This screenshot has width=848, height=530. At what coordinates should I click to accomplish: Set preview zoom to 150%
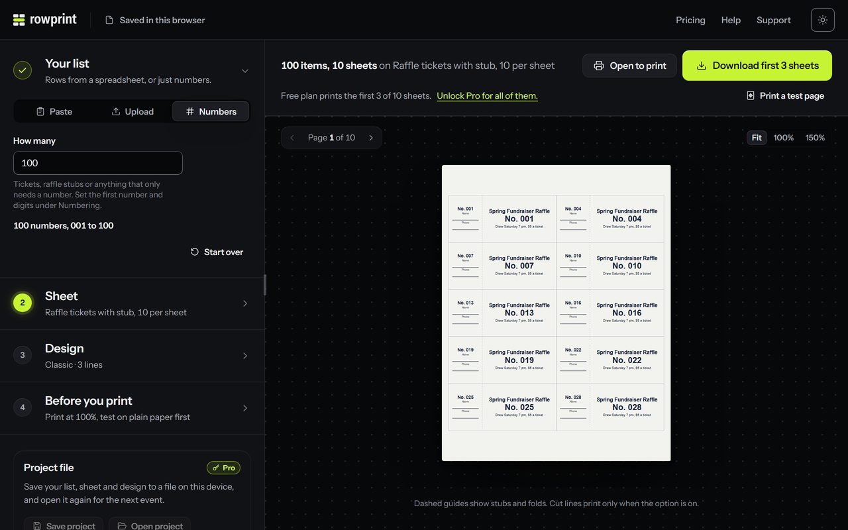tap(815, 138)
